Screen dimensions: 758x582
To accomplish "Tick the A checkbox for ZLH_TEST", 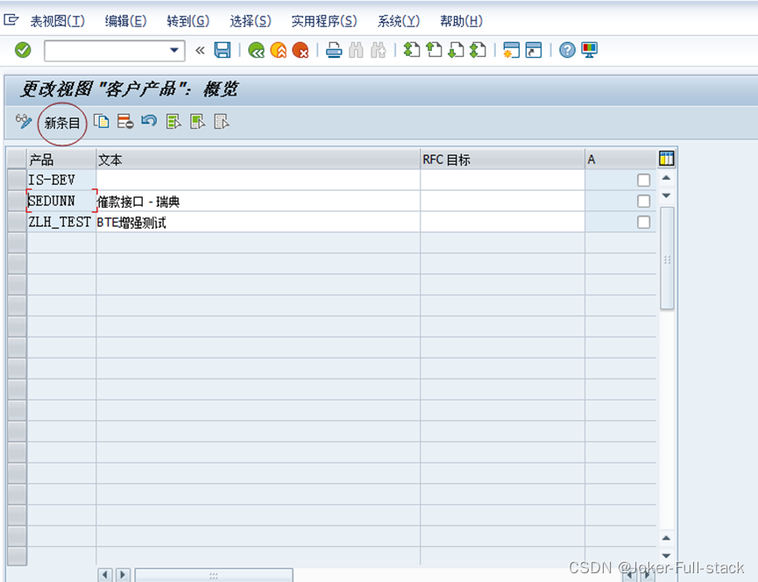I will (643, 223).
